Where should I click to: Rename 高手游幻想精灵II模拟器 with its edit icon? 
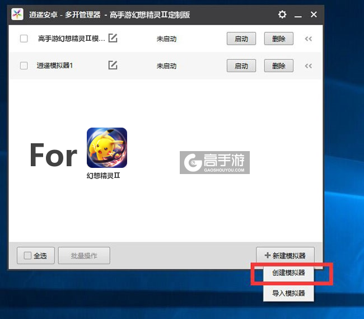[113, 38]
